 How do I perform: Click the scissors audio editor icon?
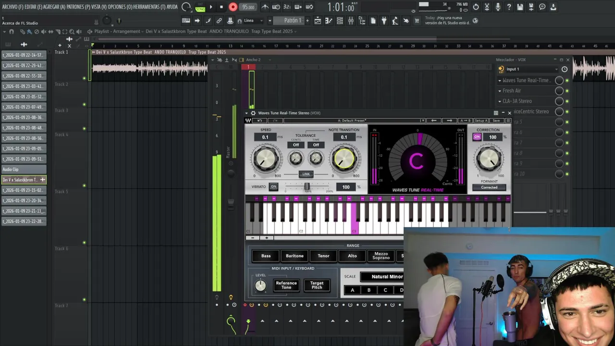[487, 7]
